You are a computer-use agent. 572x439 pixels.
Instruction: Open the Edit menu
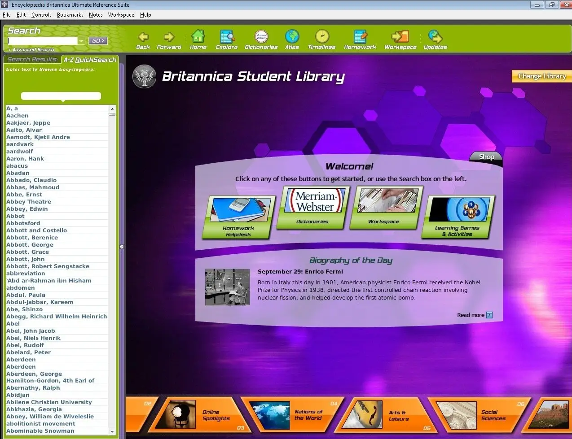click(21, 15)
